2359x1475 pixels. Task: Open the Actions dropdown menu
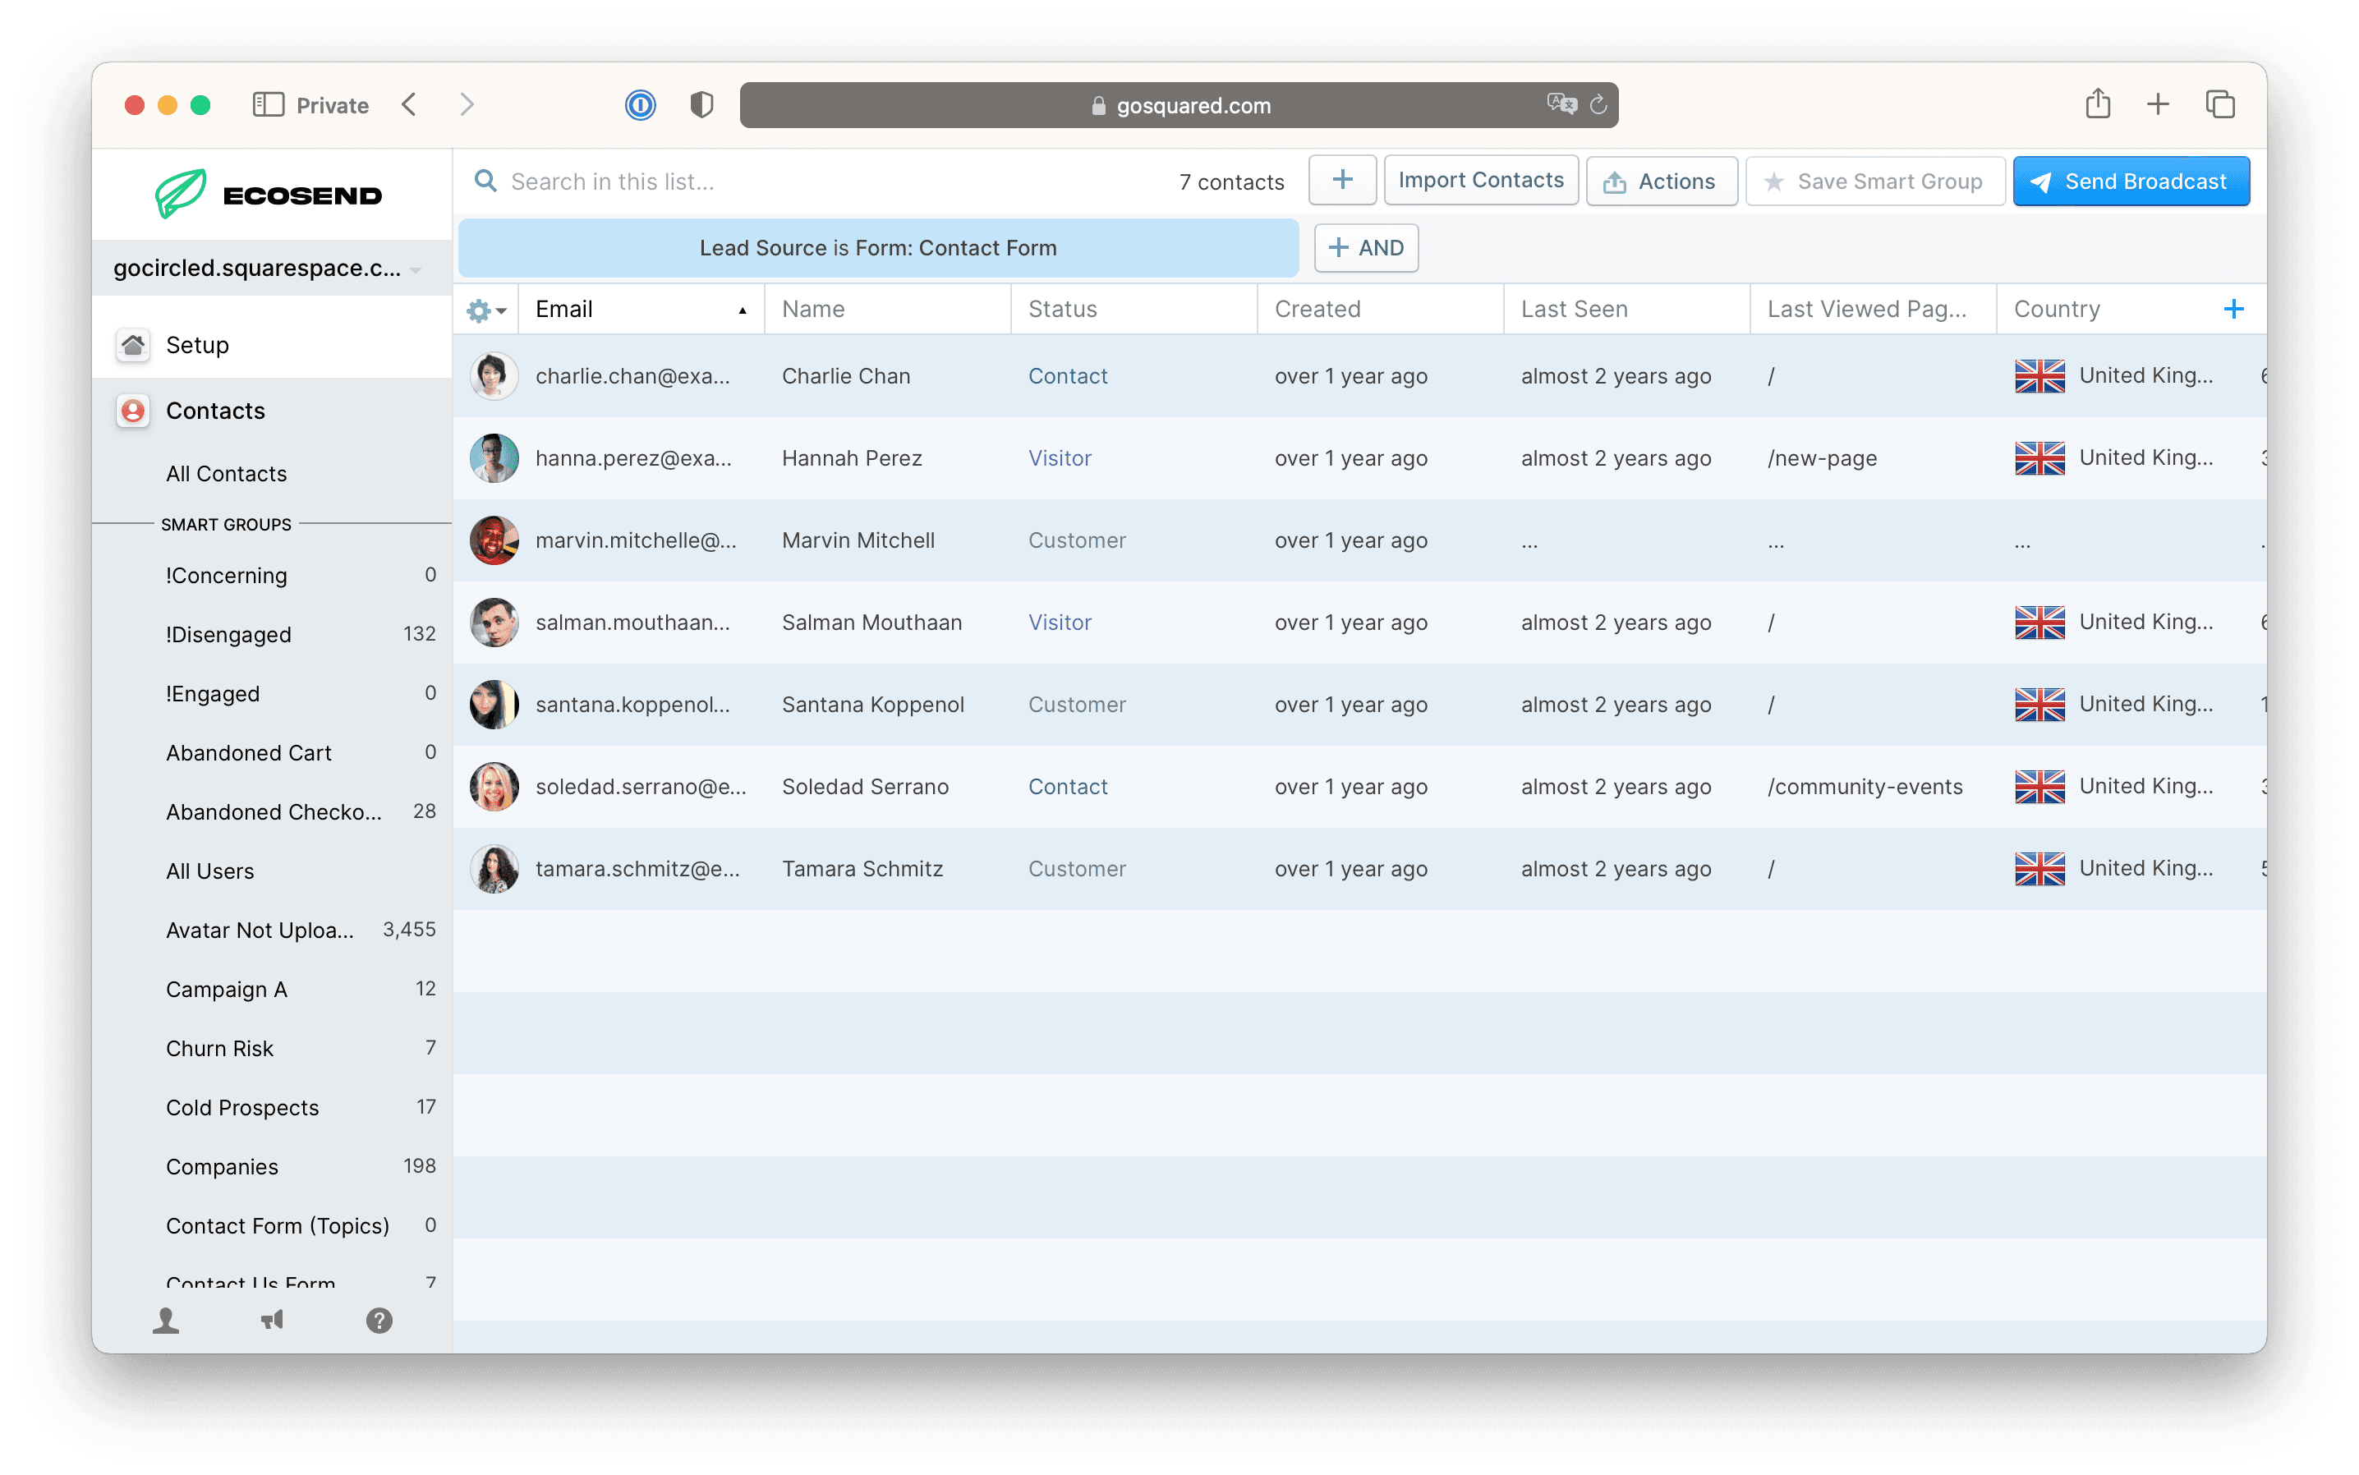[1661, 182]
